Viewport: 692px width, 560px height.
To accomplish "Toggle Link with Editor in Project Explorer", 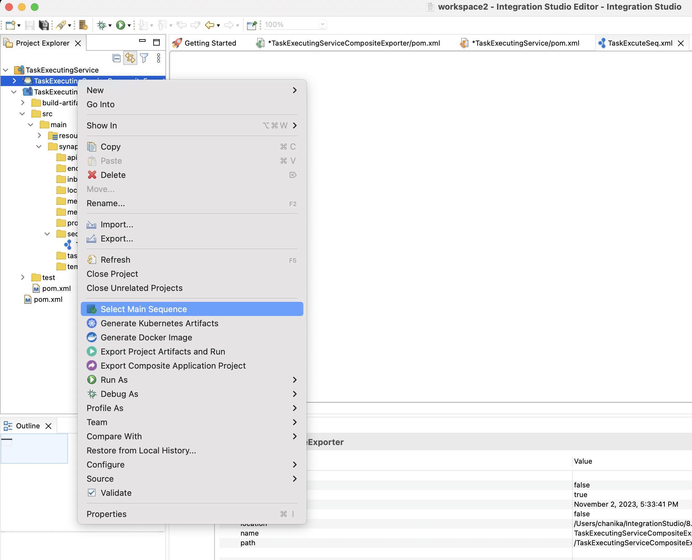I will 130,58.
